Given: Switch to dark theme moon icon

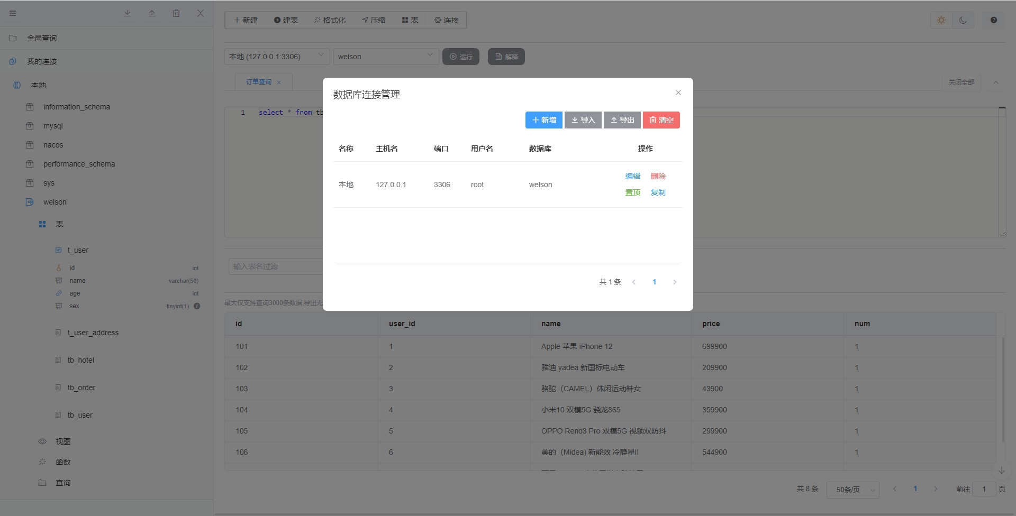Looking at the screenshot, I should (x=963, y=20).
